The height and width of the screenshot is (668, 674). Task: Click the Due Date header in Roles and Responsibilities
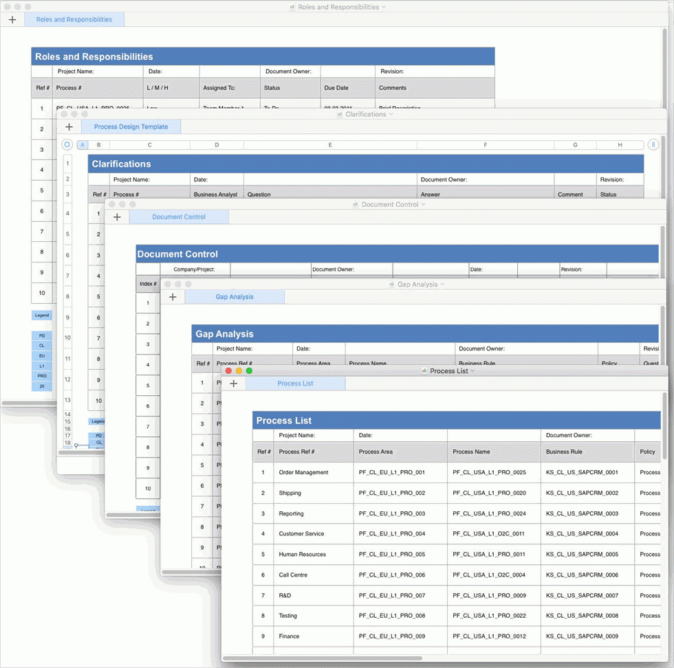(348, 88)
